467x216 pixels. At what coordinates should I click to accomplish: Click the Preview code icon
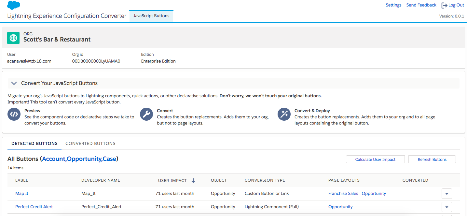point(14,114)
